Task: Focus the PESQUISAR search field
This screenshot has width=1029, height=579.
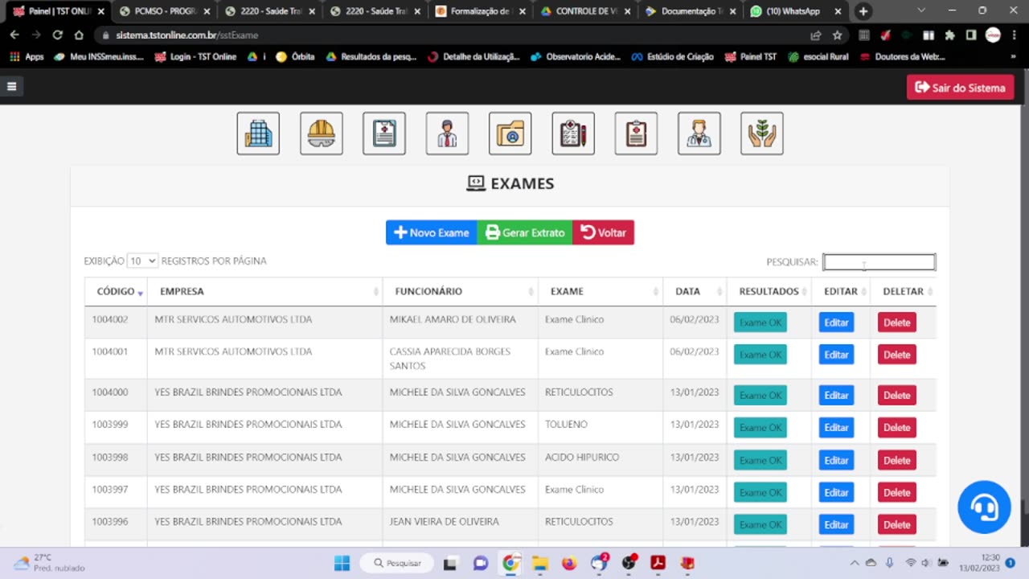Action: point(879,261)
